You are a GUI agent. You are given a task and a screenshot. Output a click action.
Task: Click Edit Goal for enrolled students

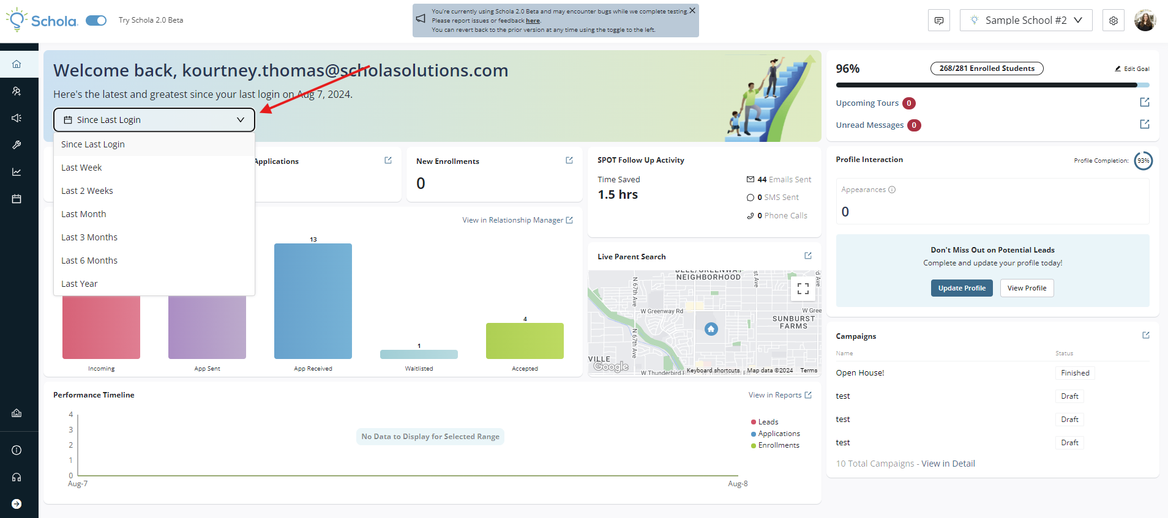tap(1132, 69)
